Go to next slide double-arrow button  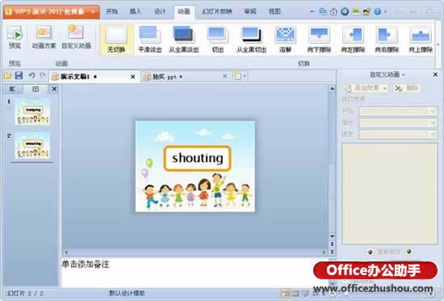[x=332, y=251]
